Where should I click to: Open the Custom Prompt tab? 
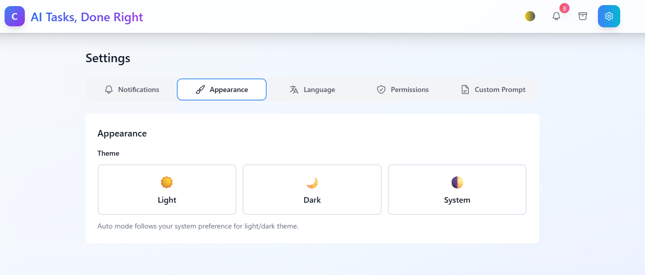[493, 89]
